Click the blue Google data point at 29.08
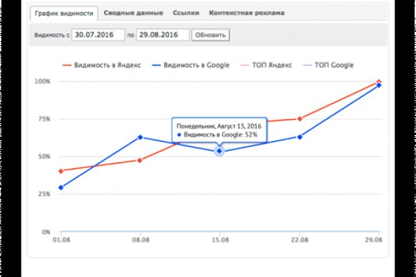 tap(379, 85)
